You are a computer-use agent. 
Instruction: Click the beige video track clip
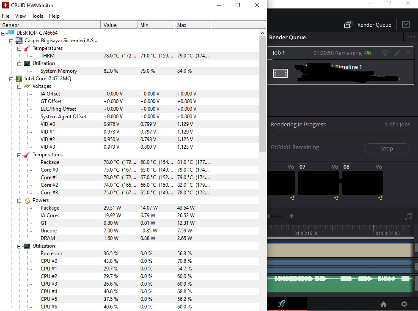340,250
